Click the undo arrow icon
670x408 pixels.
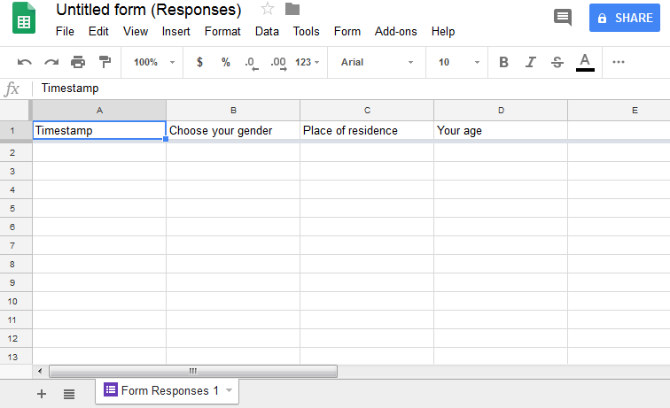click(25, 62)
